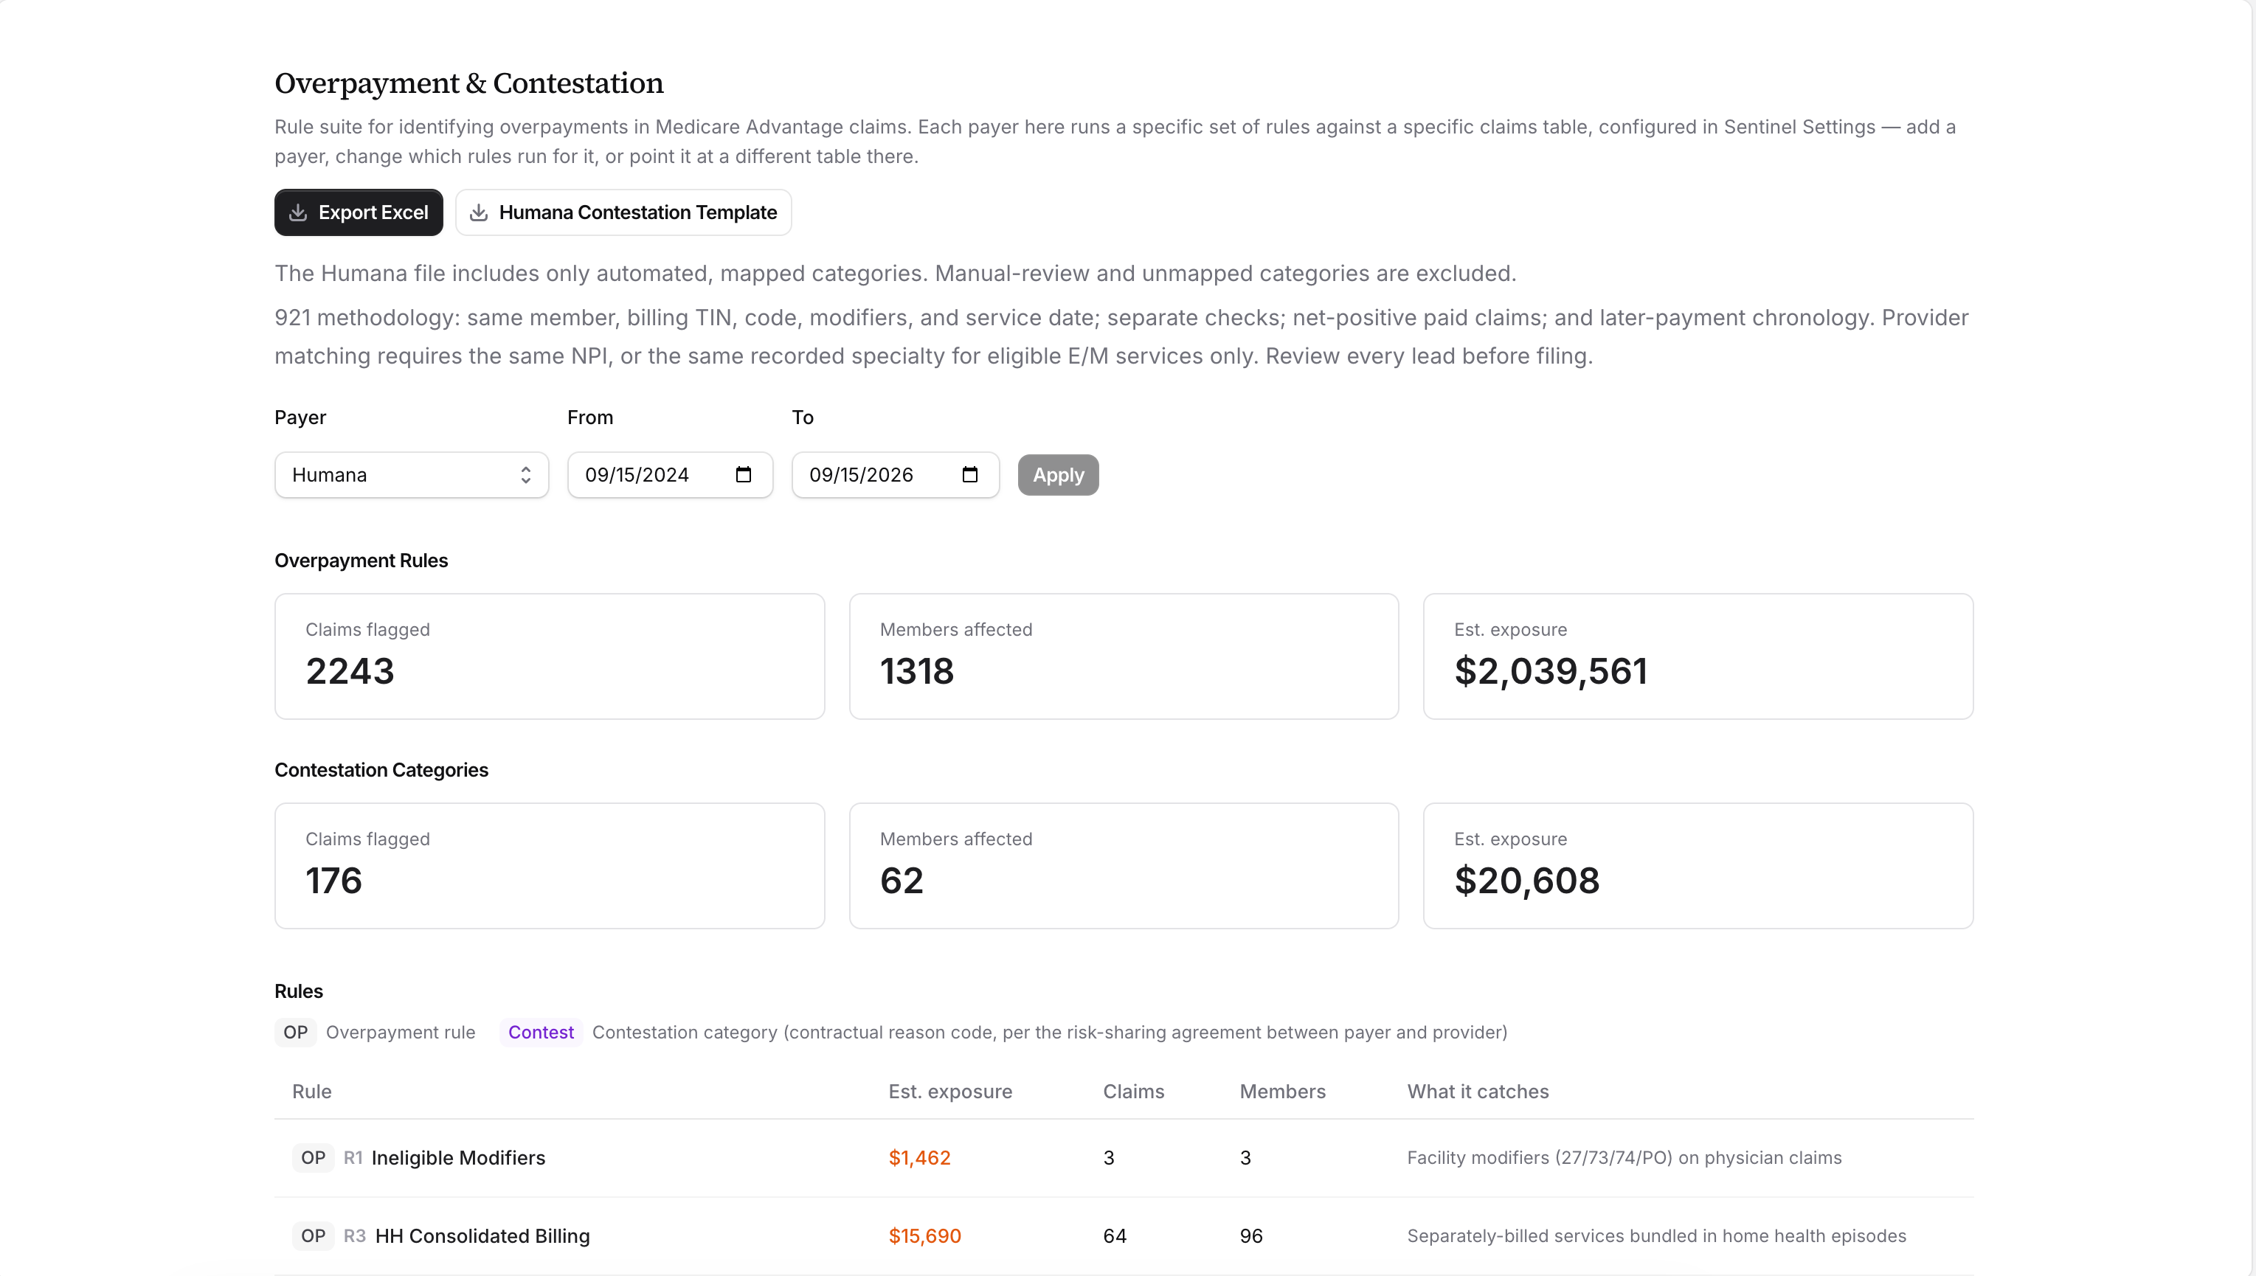2256x1276 pixels.
Task: Open the To date calendar picker icon
Action: 969,475
